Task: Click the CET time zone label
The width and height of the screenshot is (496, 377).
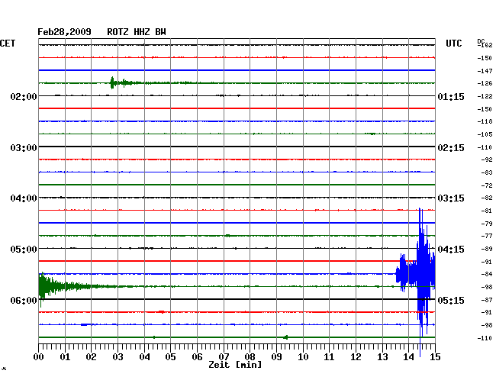Action: point(8,43)
